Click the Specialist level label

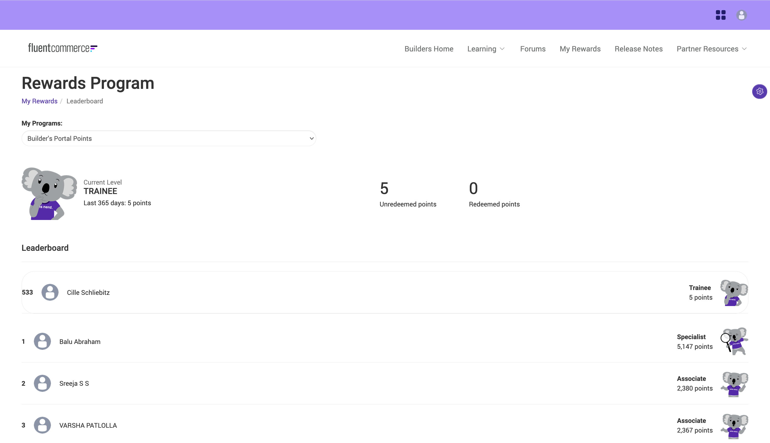691,337
